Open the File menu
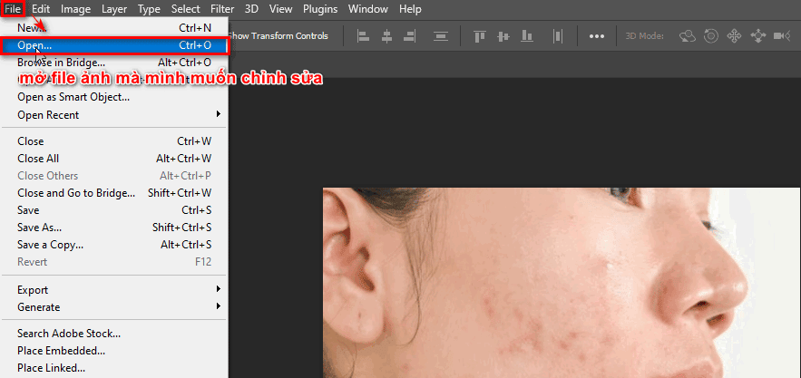This screenshot has height=378, width=801. pyautogui.click(x=13, y=9)
